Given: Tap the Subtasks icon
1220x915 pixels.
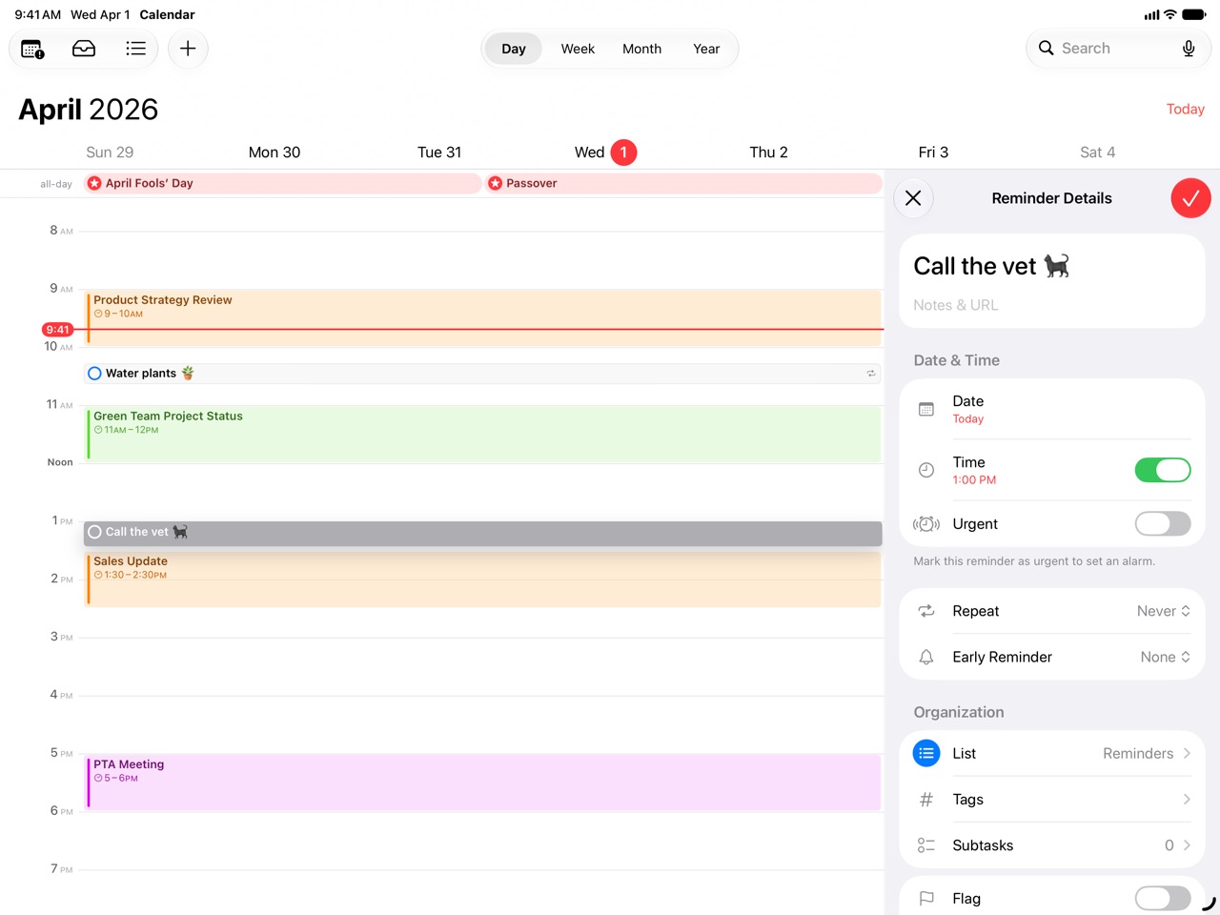Looking at the screenshot, I should click(926, 845).
